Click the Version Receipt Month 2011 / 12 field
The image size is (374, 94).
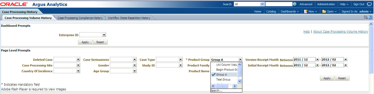(x=304, y=59)
